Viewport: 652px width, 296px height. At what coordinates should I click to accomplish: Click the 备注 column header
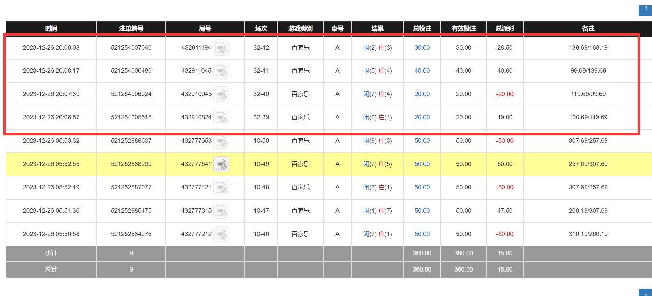(x=588, y=29)
